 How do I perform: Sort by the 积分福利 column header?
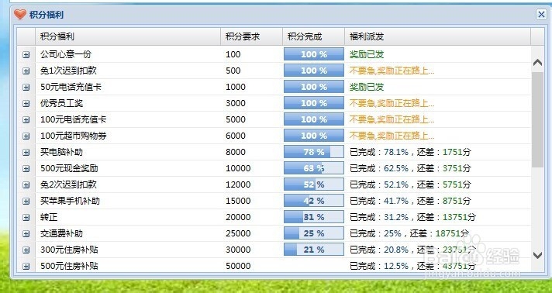pos(128,36)
